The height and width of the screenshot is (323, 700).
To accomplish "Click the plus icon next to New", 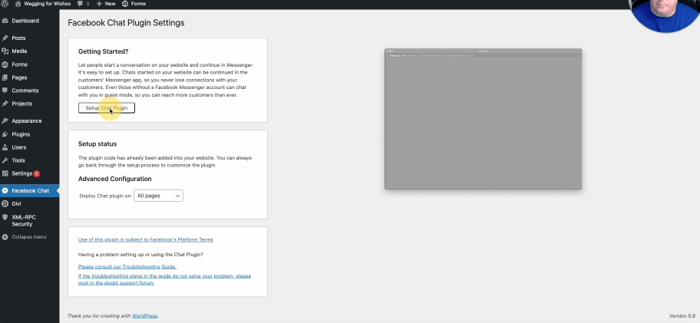I will coord(99,4).
